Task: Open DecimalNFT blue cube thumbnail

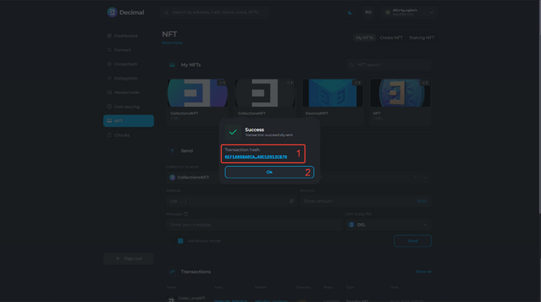Action: click(x=332, y=93)
